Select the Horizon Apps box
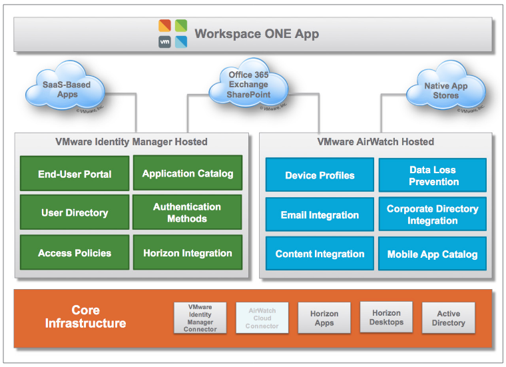The image size is (506, 367). click(x=324, y=318)
